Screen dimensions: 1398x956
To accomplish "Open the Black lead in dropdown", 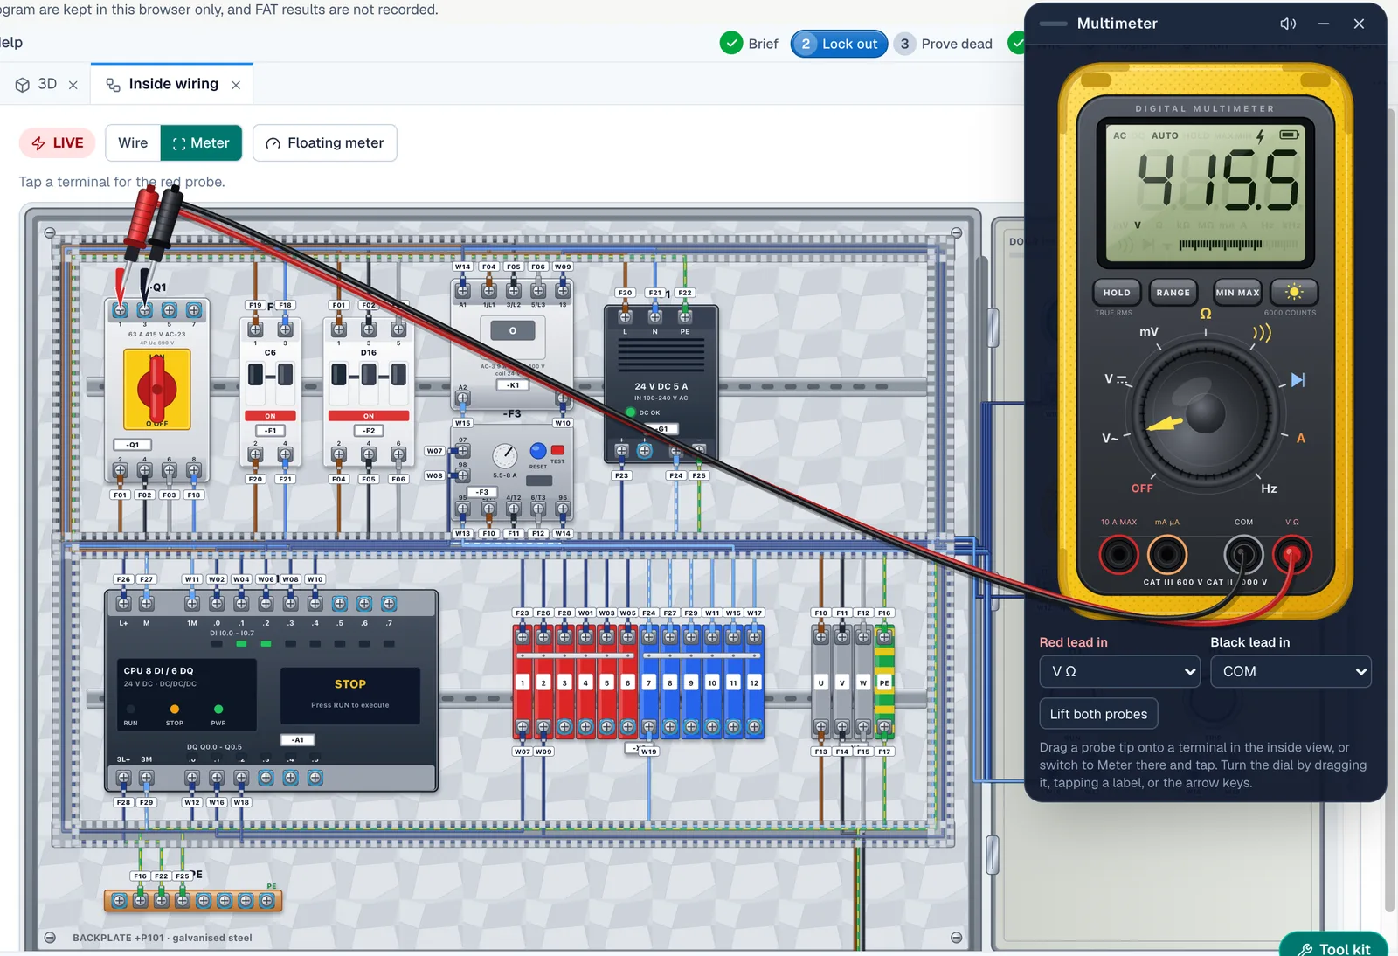I will pos(1291,671).
